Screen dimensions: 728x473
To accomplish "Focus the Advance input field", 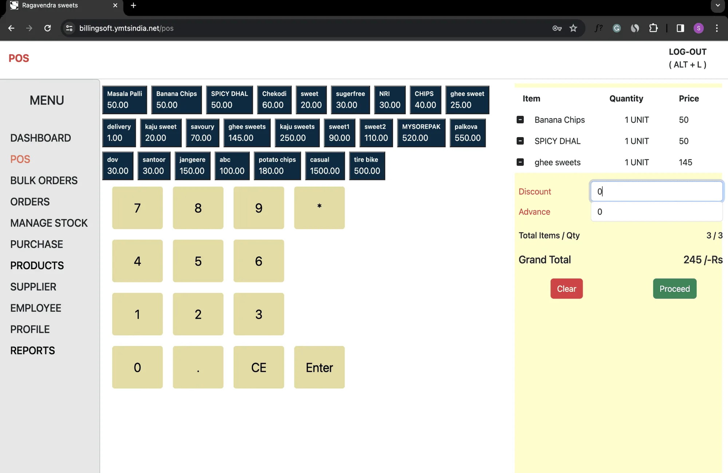I will [x=656, y=212].
